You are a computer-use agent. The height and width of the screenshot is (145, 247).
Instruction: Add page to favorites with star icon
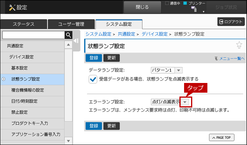click(239, 45)
